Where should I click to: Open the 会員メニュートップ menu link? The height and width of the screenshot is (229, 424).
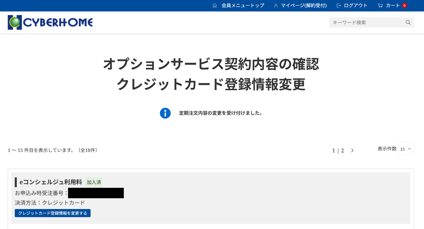(x=243, y=6)
